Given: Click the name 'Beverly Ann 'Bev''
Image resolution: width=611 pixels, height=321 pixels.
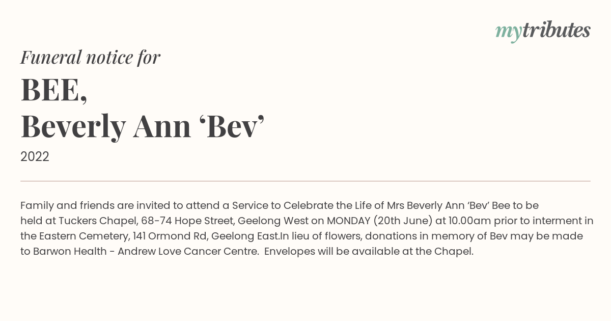Looking at the screenshot, I should [143, 127].
